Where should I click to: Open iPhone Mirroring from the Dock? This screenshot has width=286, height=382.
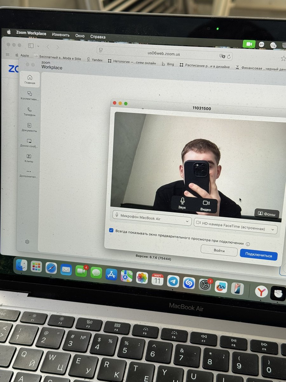[x=238, y=288]
